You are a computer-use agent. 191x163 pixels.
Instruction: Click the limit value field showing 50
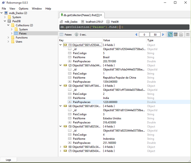click(x=155, y=35)
